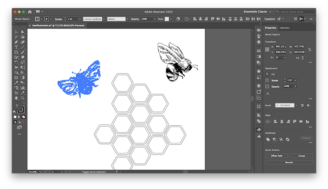This screenshot has height=189, width=328.
Task: Expand Opacity options arrow in Properties
Action: pos(295,86)
